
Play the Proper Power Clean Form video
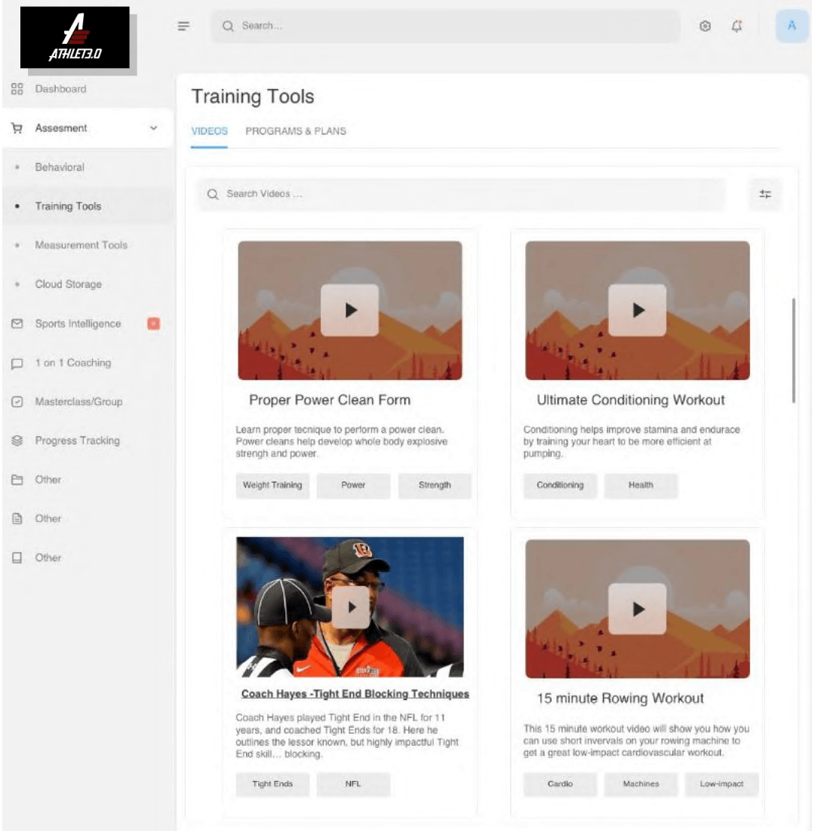coord(349,310)
